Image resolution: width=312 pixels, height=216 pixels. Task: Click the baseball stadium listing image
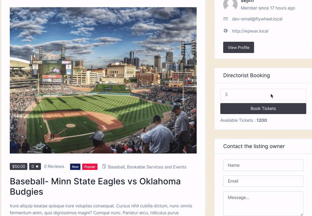(103, 80)
